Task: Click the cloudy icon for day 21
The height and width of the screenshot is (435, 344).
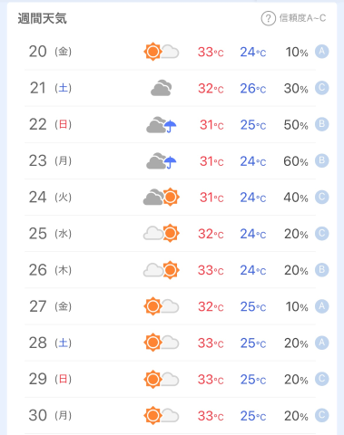Action: click(162, 88)
